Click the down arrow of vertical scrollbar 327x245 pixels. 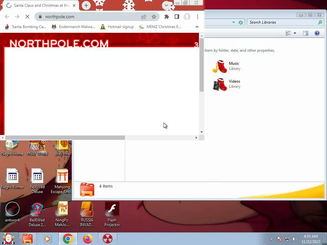coord(202,132)
